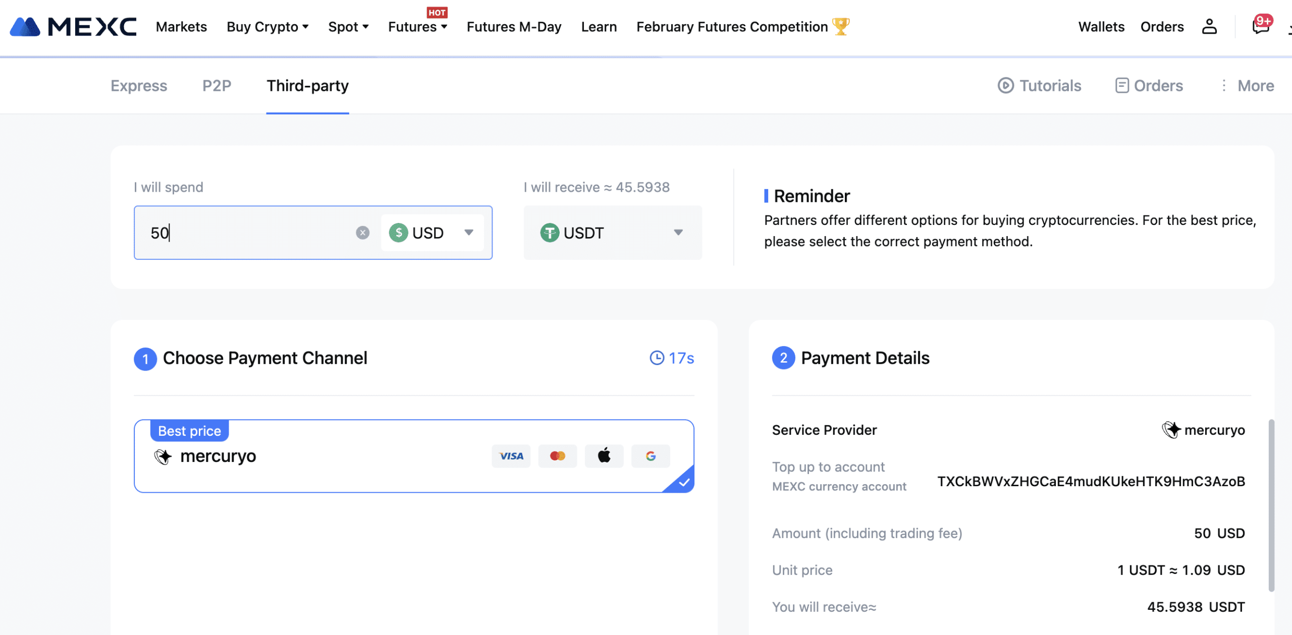Click the 'Best price' badge
This screenshot has width=1292, height=635.
point(189,431)
